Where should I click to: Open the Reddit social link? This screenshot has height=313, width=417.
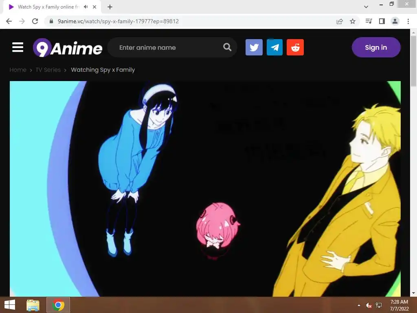pyautogui.click(x=295, y=47)
